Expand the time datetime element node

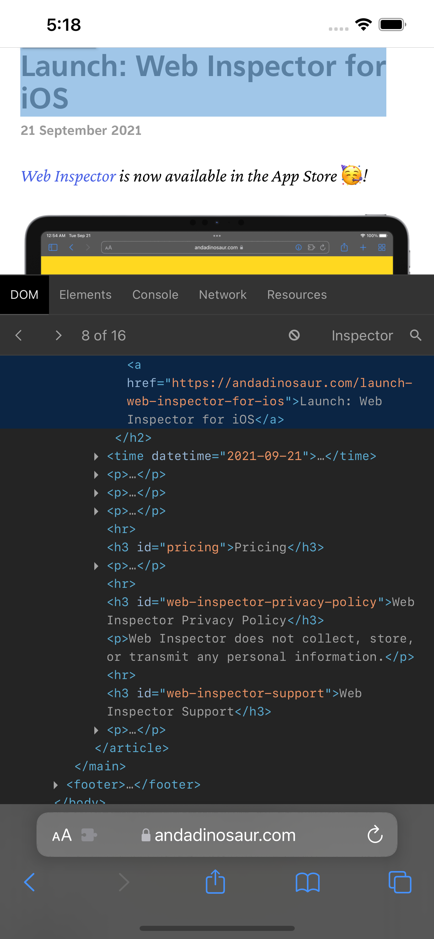[96, 456]
